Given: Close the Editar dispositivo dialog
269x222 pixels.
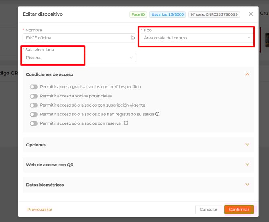Looking at the screenshot, I should coord(251,14).
